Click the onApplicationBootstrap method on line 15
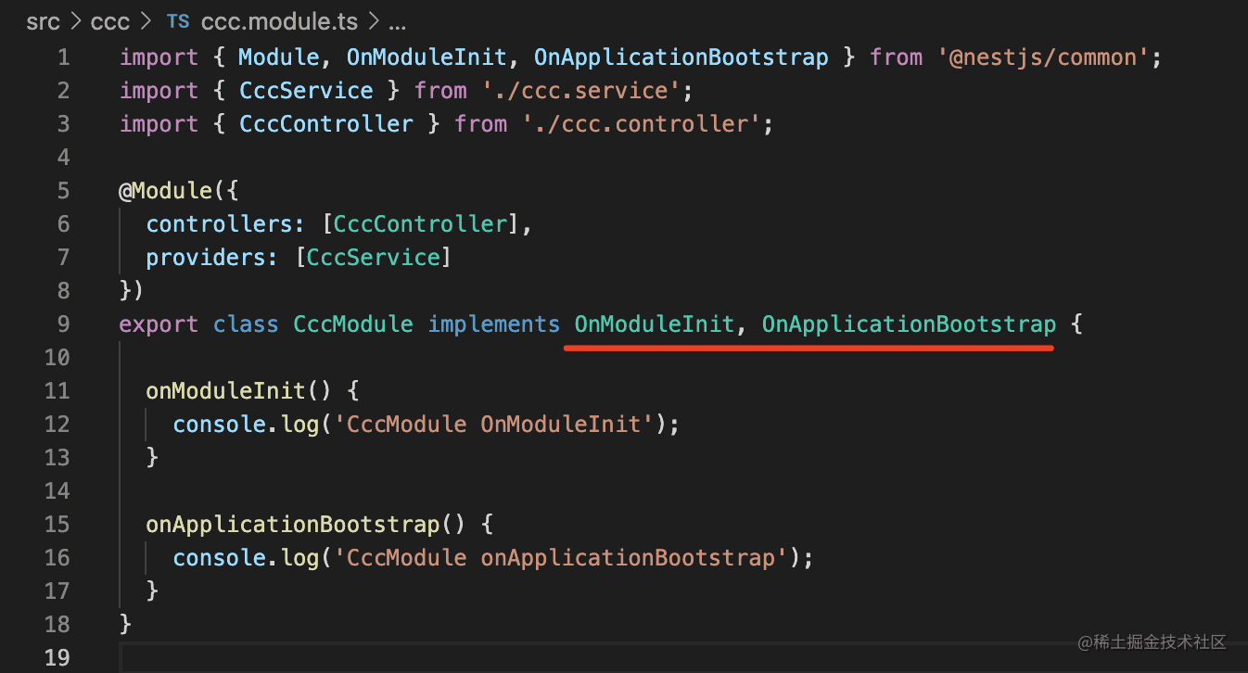 292,525
